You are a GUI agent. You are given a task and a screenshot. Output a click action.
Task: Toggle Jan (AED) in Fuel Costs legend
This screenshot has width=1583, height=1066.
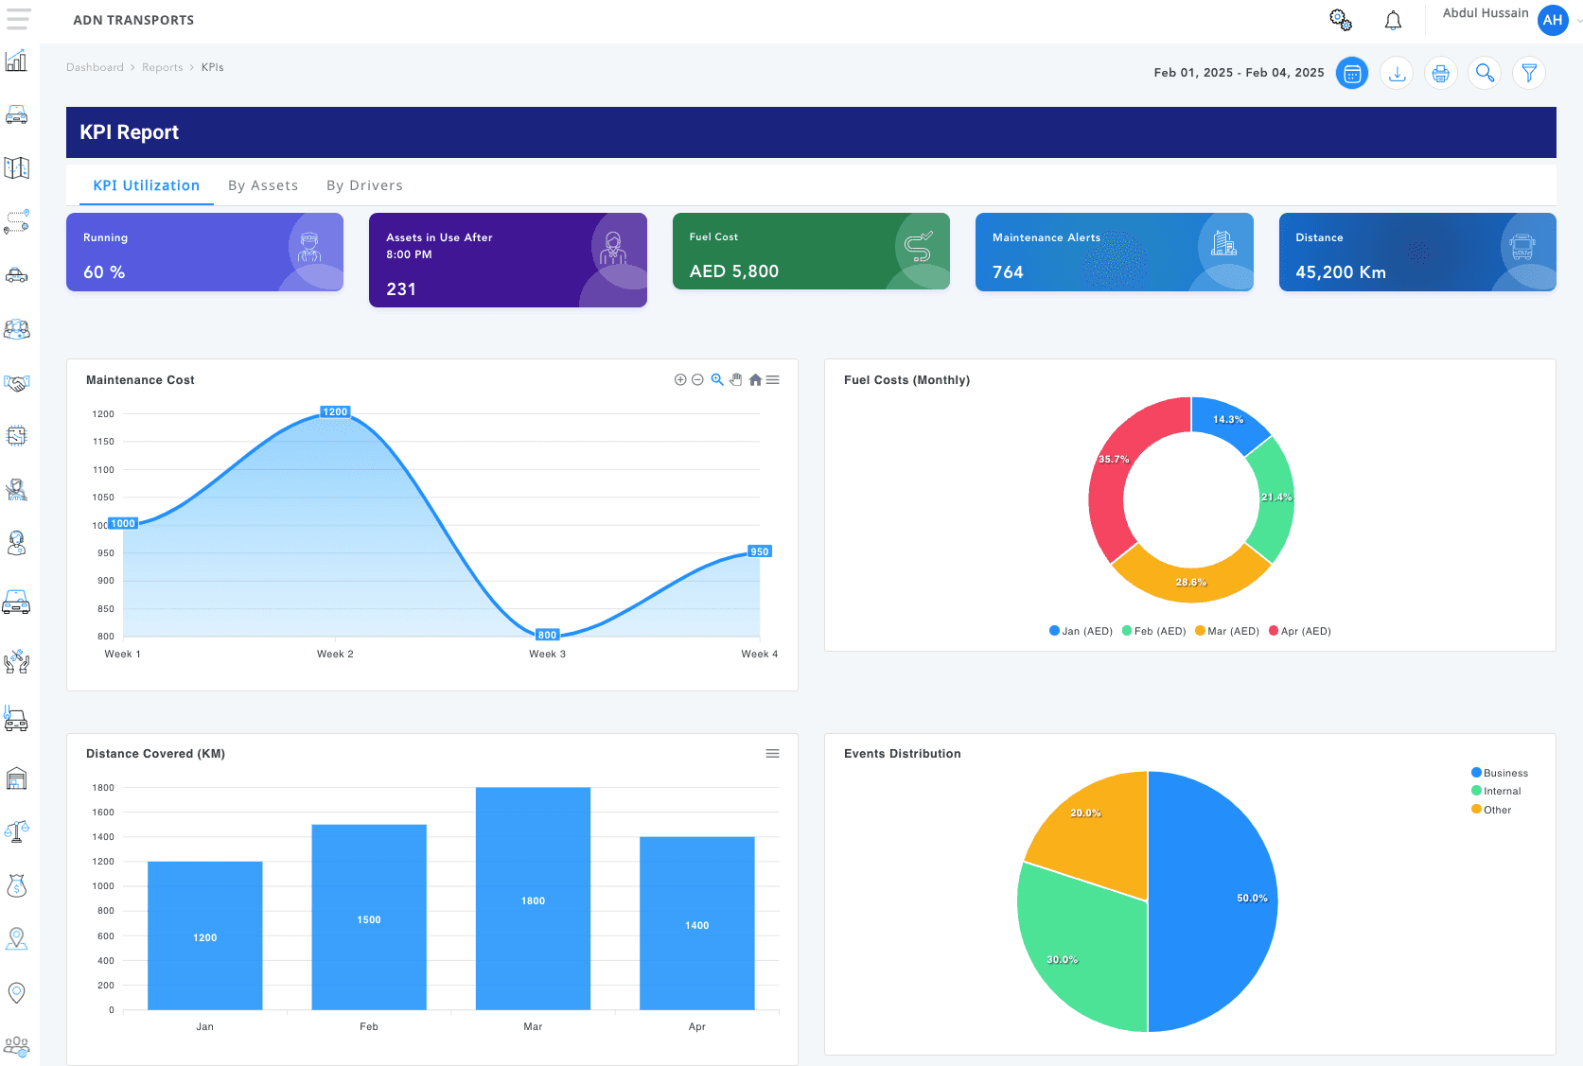coord(1080,630)
